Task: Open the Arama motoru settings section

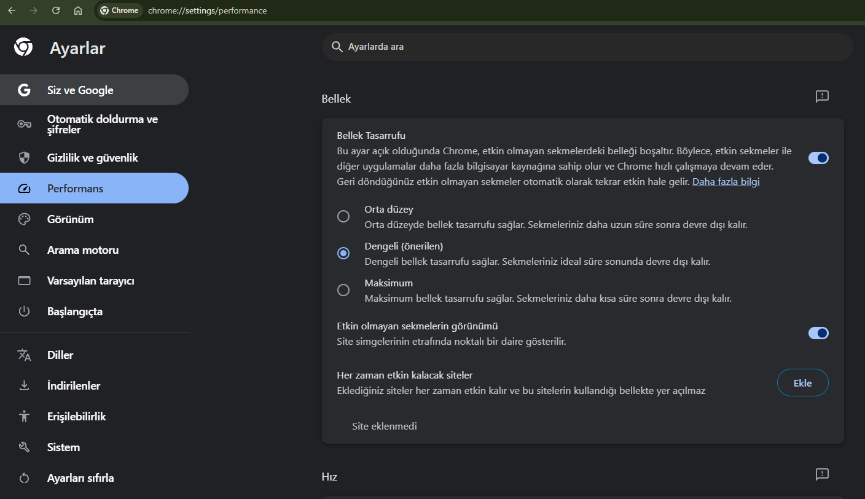Action: [83, 250]
